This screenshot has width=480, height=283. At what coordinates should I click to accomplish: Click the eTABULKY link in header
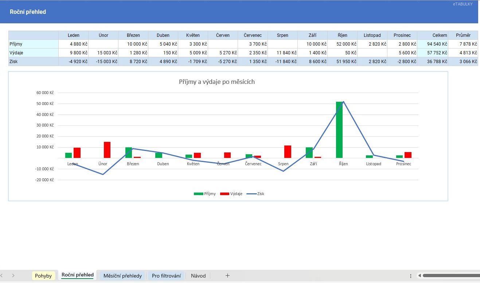click(x=463, y=4)
